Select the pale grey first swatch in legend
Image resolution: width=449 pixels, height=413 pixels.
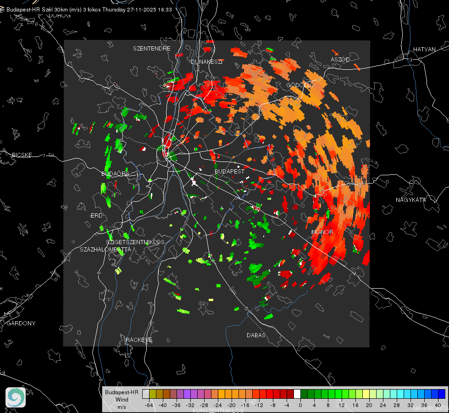[146, 394]
